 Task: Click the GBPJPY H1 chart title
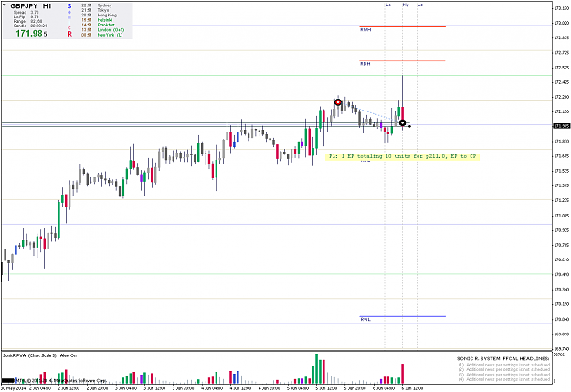coord(30,6)
